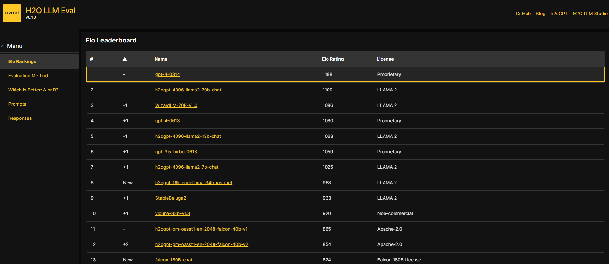Open the h2oGPT header link

(559, 14)
